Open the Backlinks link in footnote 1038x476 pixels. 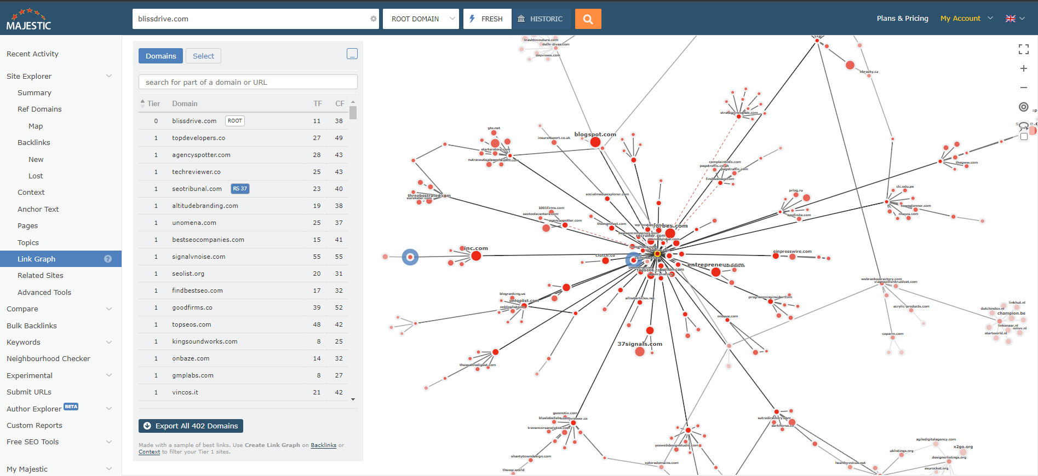pyautogui.click(x=323, y=445)
